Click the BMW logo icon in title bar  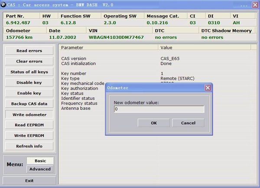(3, 4)
